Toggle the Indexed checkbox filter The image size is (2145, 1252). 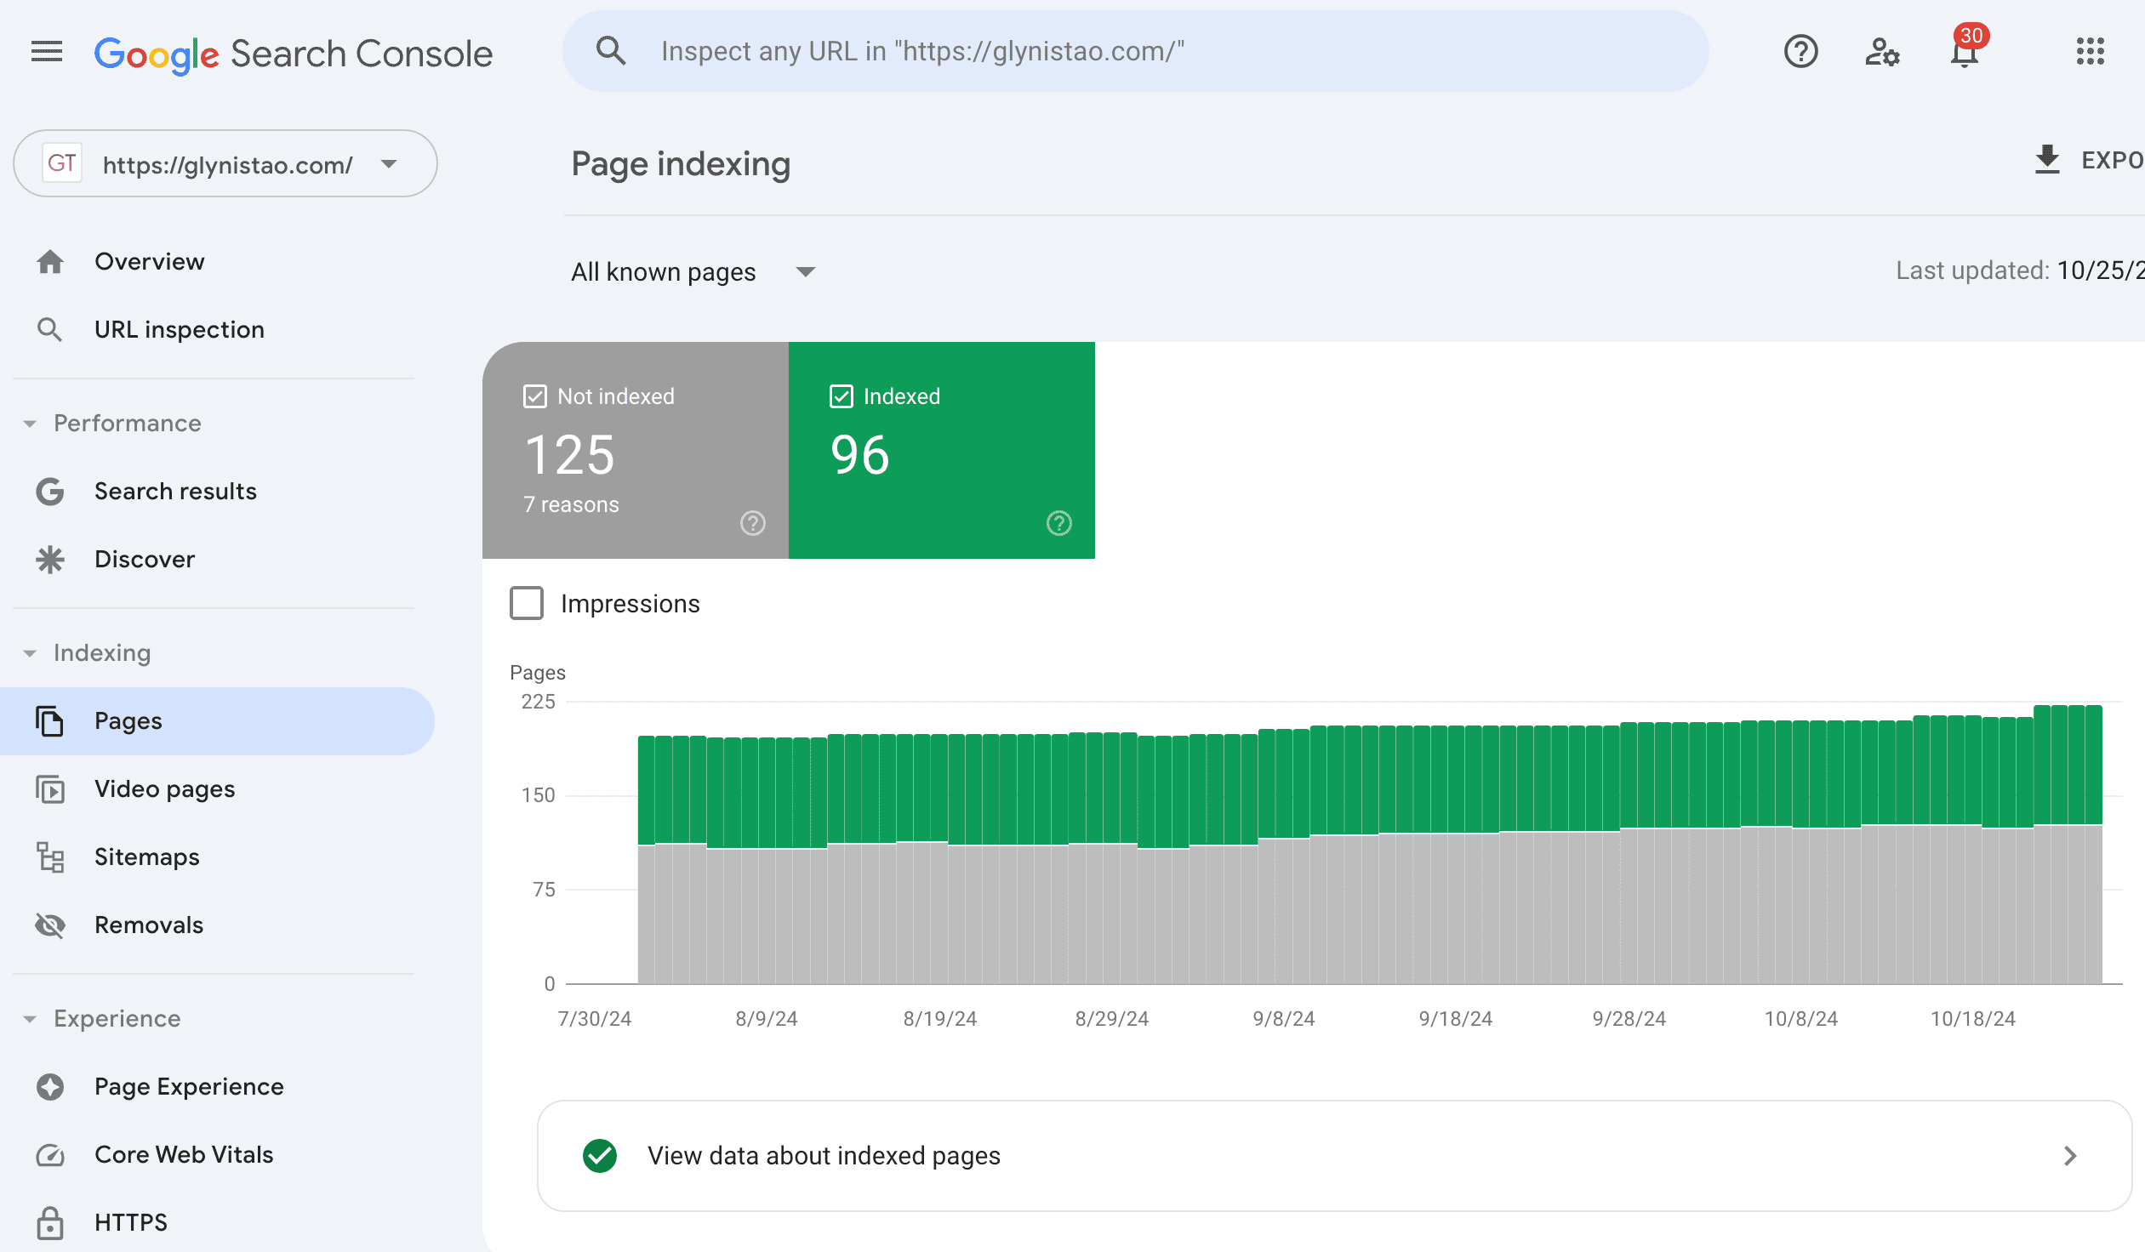point(841,395)
